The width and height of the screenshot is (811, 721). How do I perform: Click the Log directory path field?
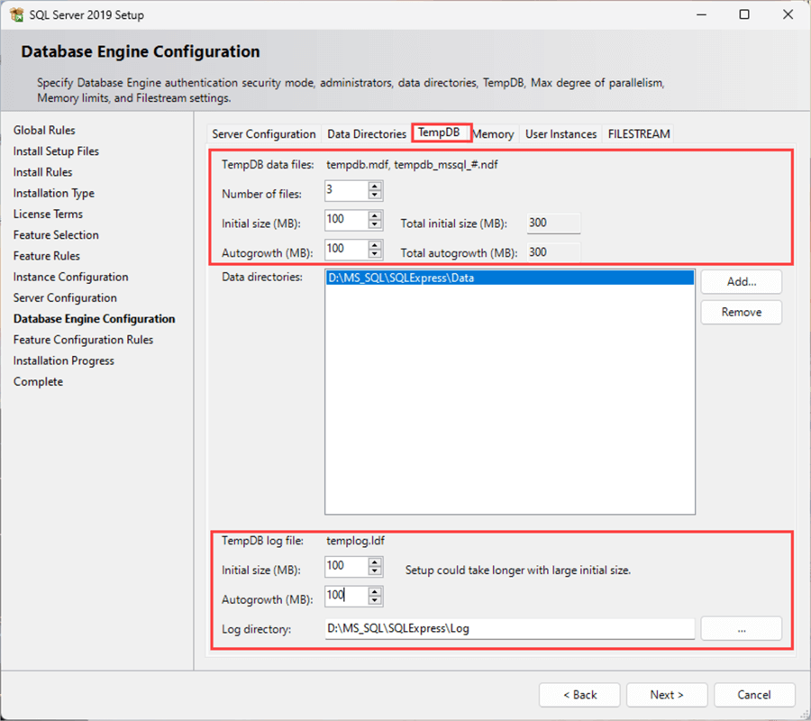[x=510, y=629]
